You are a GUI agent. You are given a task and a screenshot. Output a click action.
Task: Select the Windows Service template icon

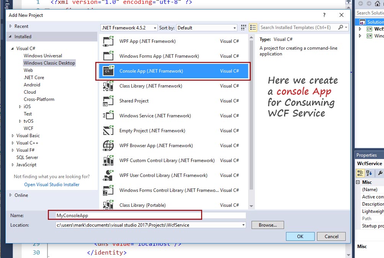tap(108, 116)
